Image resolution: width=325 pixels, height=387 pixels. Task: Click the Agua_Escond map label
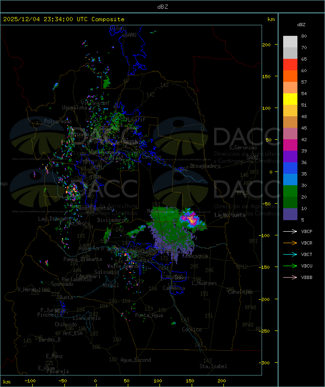click(136, 360)
